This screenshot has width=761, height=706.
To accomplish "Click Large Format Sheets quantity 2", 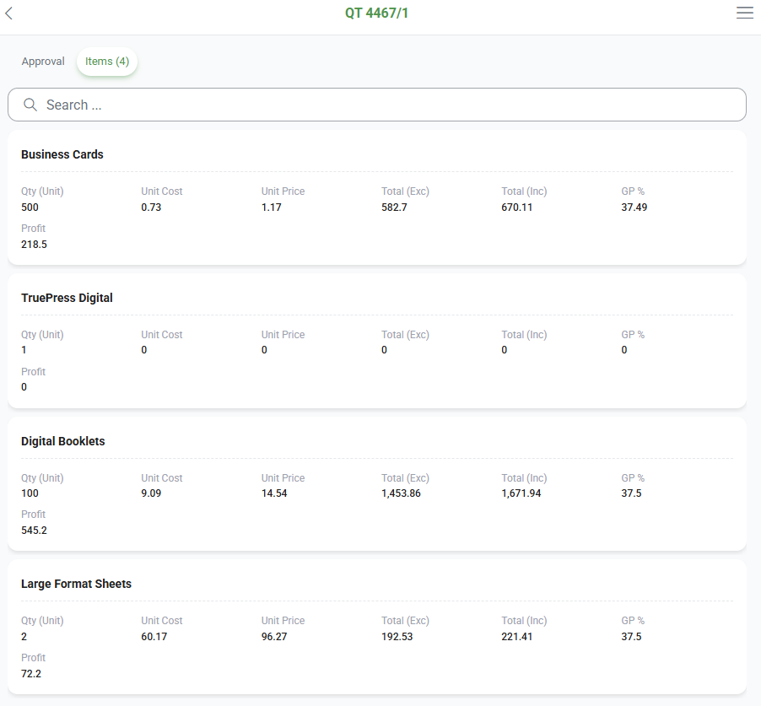I will (24, 637).
